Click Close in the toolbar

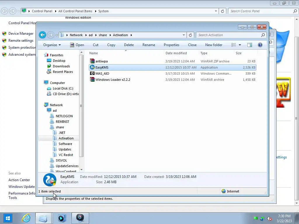[x=192, y=45]
